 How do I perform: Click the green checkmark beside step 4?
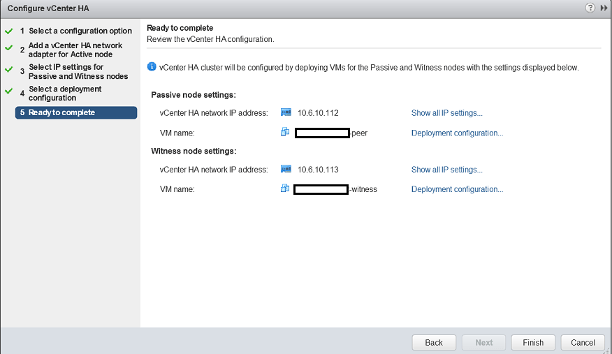click(x=9, y=91)
